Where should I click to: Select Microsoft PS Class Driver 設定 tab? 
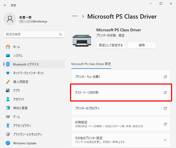coord(91,64)
